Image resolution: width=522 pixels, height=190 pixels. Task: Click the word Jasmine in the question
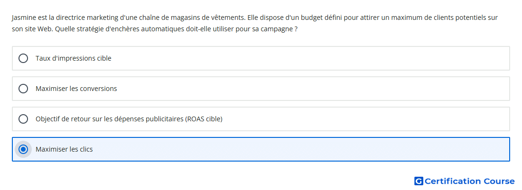point(22,18)
